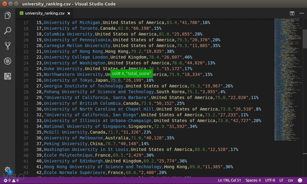Image resolution: width=307 pixels, height=184 pixels.
Task: Click on University of Tokyo text
Action: point(68,80)
